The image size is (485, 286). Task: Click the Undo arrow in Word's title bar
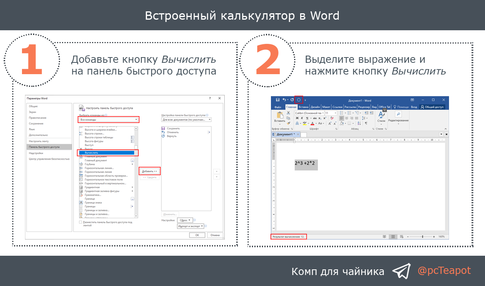click(284, 100)
